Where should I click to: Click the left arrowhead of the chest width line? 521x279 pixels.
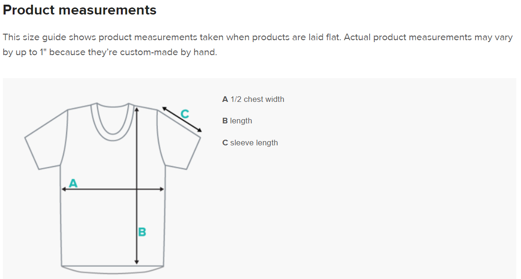point(64,189)
